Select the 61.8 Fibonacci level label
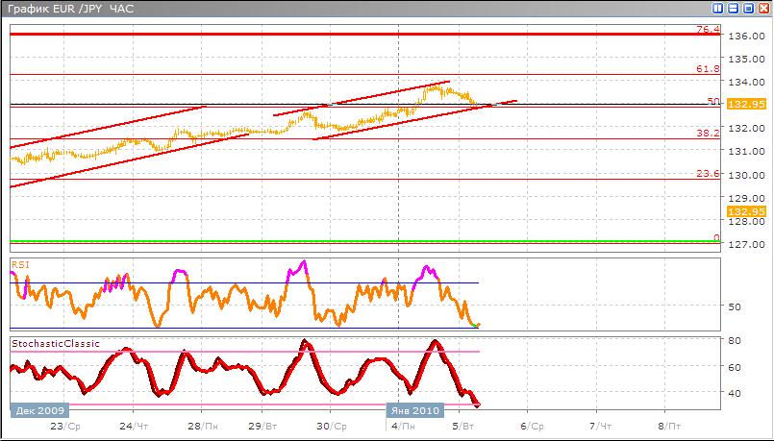Screen dimensions: 774x441 tap(708, 69)
